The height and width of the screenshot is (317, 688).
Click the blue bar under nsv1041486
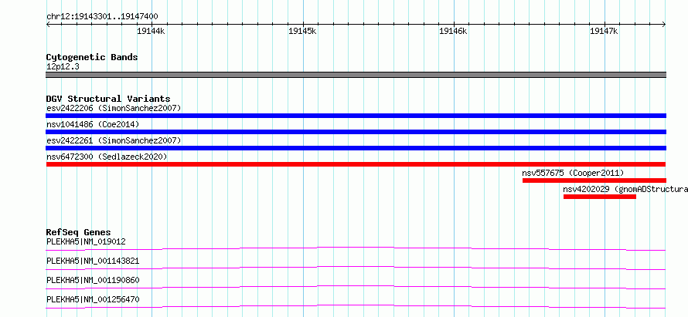(x=356, y=132)
